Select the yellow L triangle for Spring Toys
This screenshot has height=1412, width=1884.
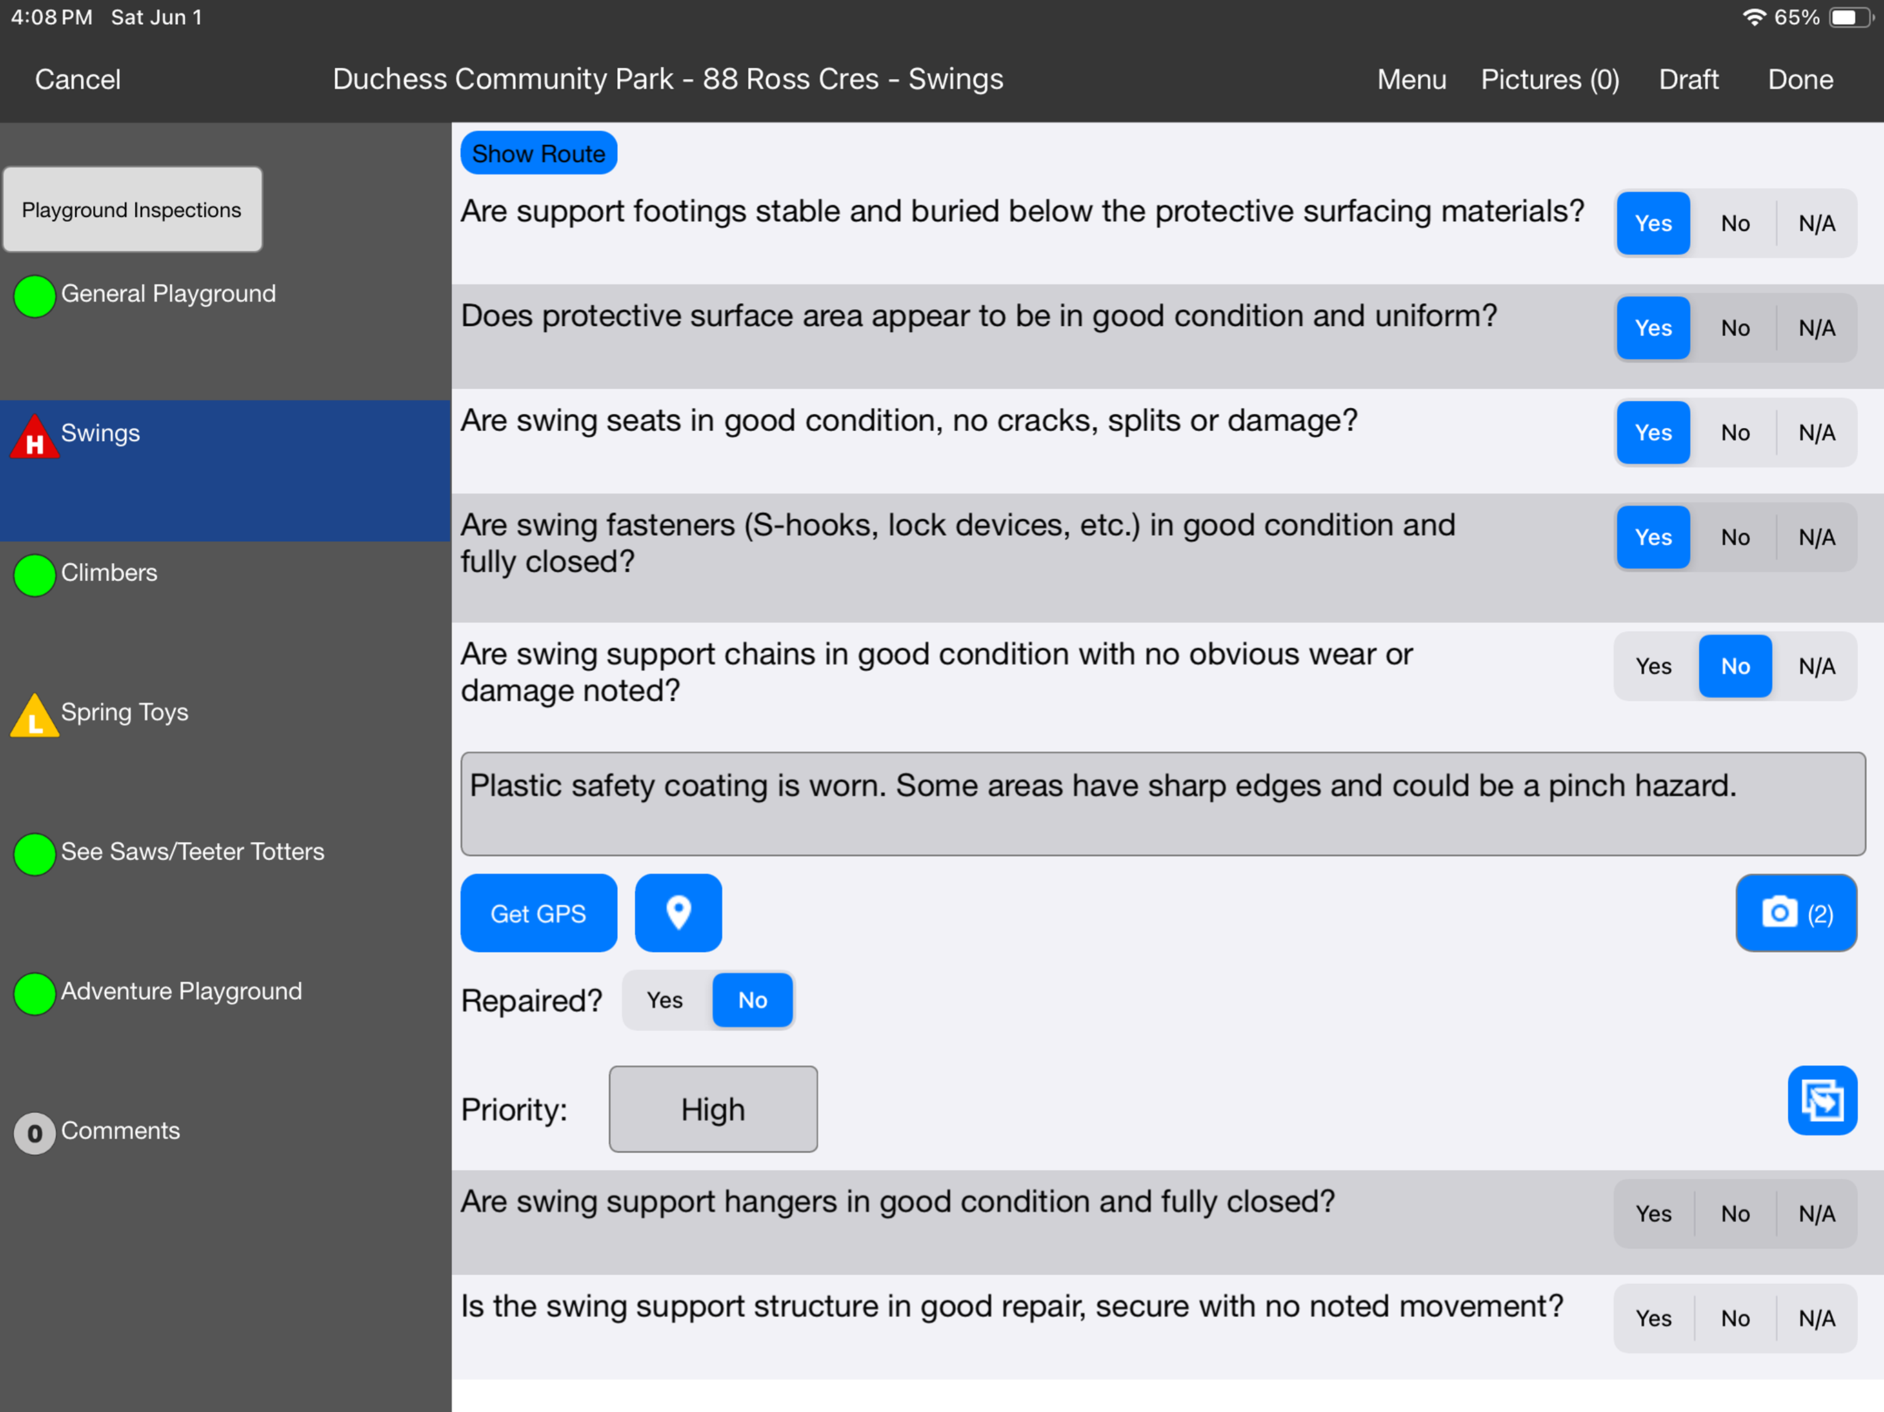point(35,716)
